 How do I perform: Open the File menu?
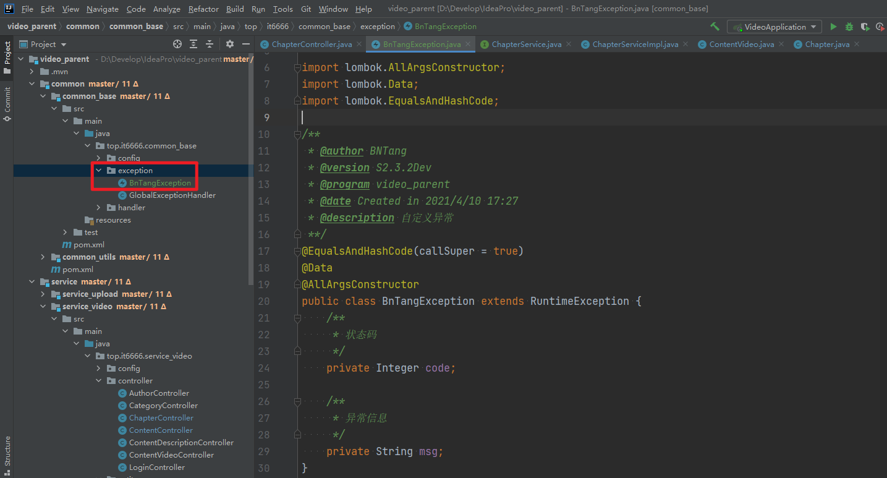coord(27,9)
